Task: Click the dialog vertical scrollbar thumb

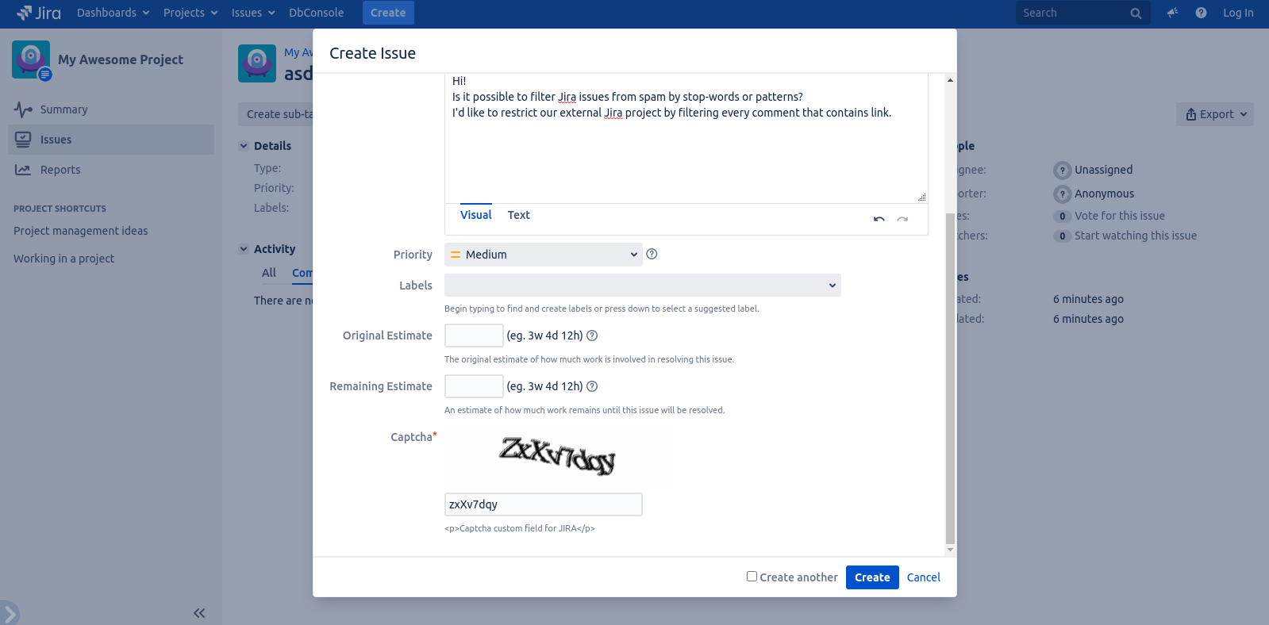Action: click(x=950, y=378)
